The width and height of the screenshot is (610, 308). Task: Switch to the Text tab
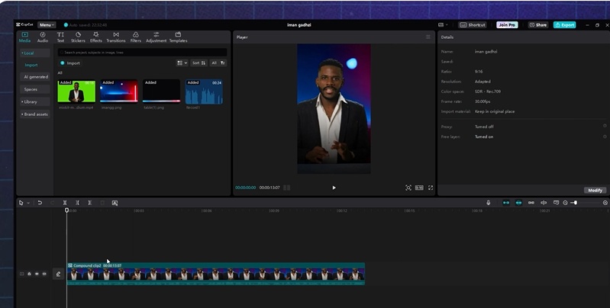[60, 37]
